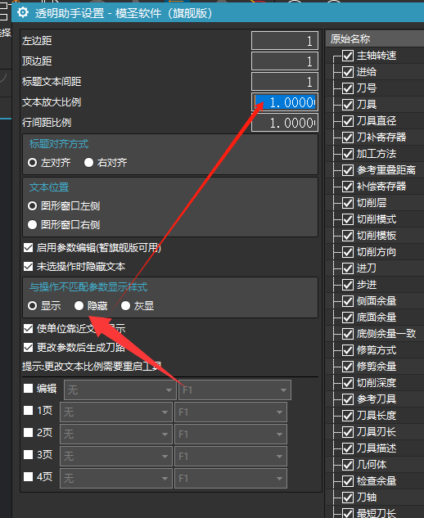Viewport: 424px width, 518px height.
Task: Select the 刀具长度 tree item label
Action: 377,415
